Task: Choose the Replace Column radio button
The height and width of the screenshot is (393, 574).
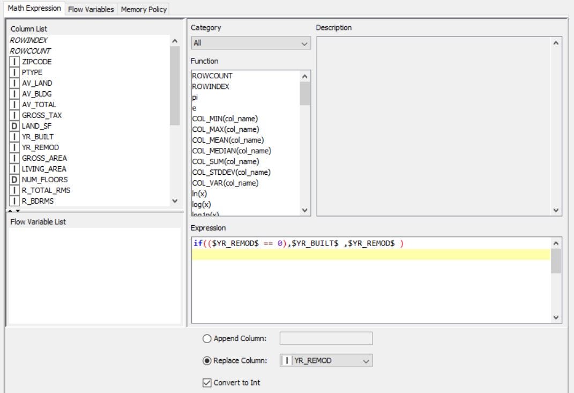Action: tap(207, 360)
